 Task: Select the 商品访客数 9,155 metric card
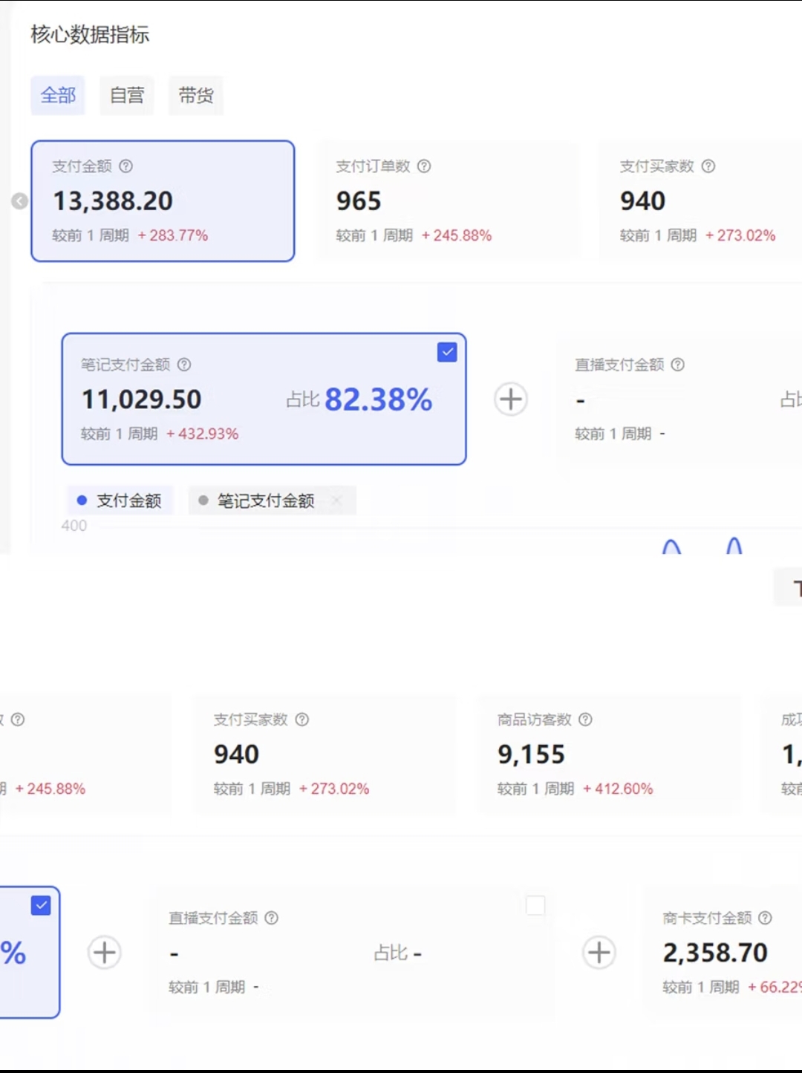[x=609, y=754]
